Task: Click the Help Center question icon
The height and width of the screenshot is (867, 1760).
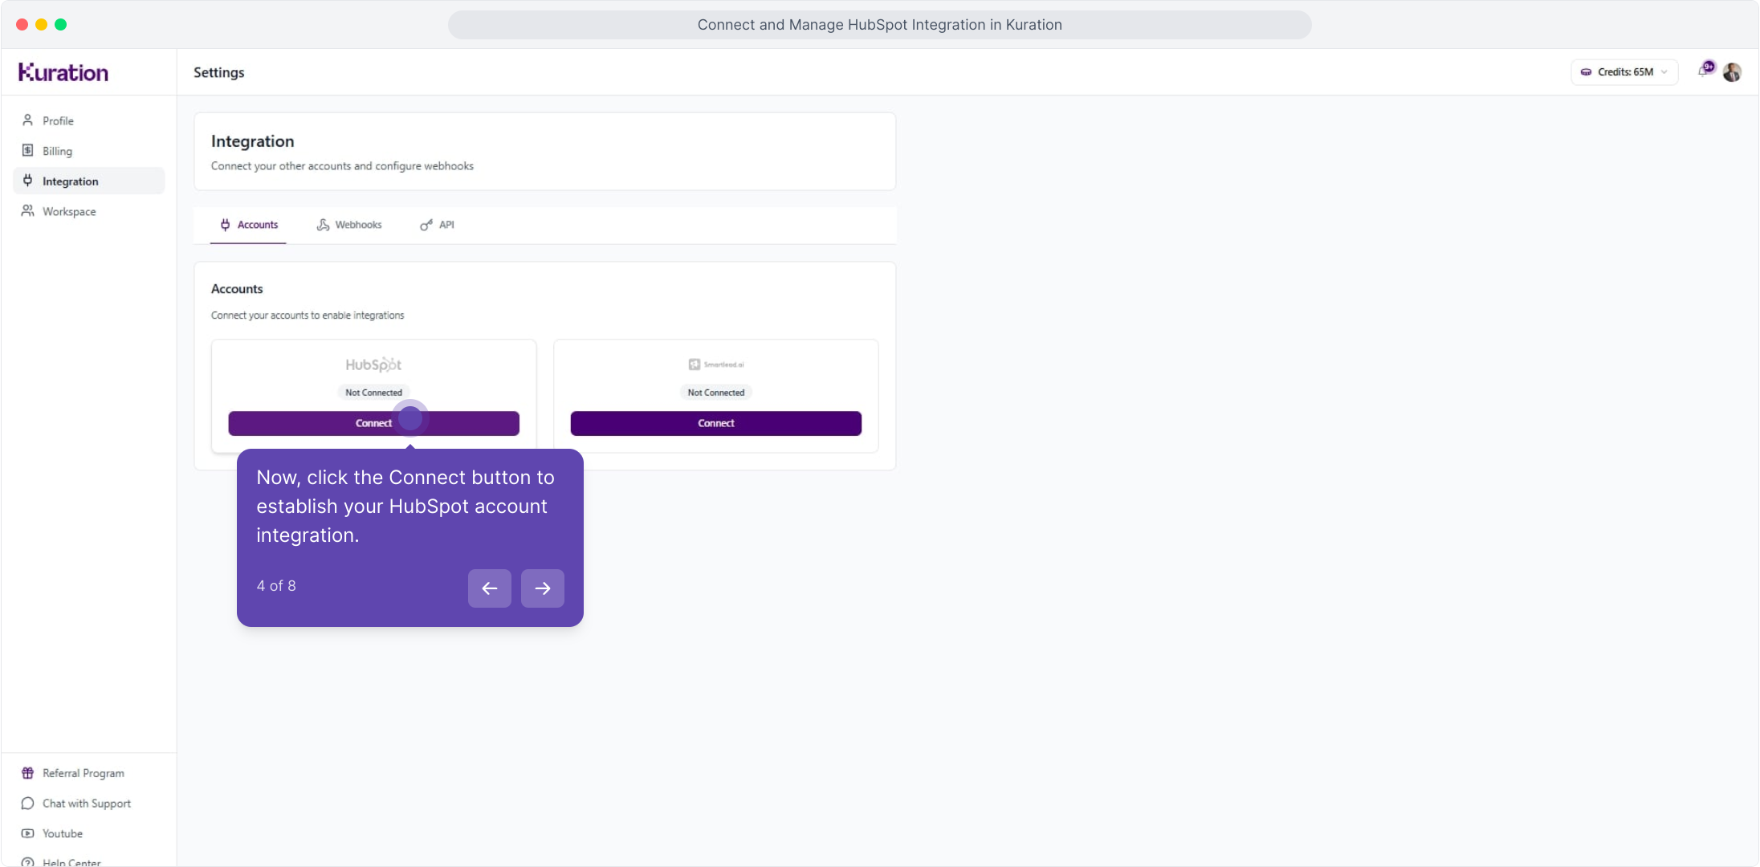Action: point(28,862)
